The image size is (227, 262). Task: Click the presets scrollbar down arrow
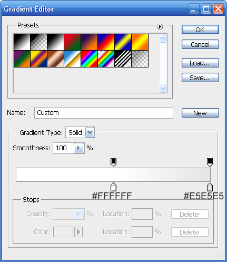coord(163,88)
